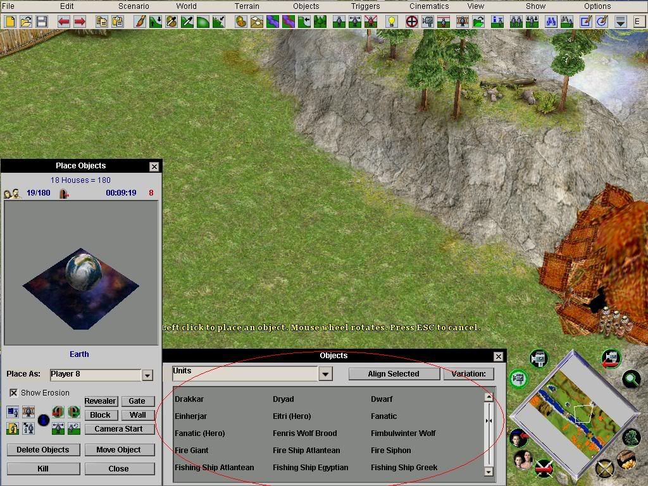Select Fenris Wolf Brood from the list

tap(304, 433)
